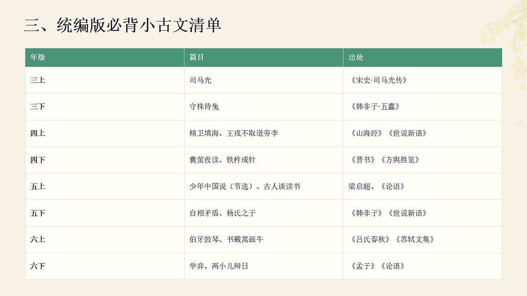Select the 学弈、两小儿辩日 cell
Image resolution: width=527 pixels, height=296 pixels.
[263, 266]
